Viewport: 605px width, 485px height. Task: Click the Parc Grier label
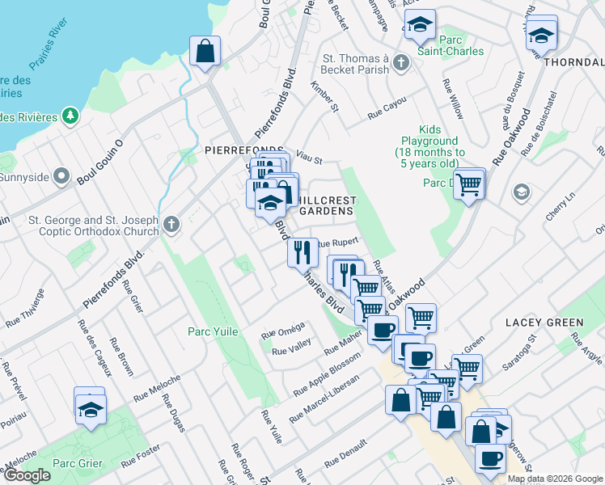78,463
